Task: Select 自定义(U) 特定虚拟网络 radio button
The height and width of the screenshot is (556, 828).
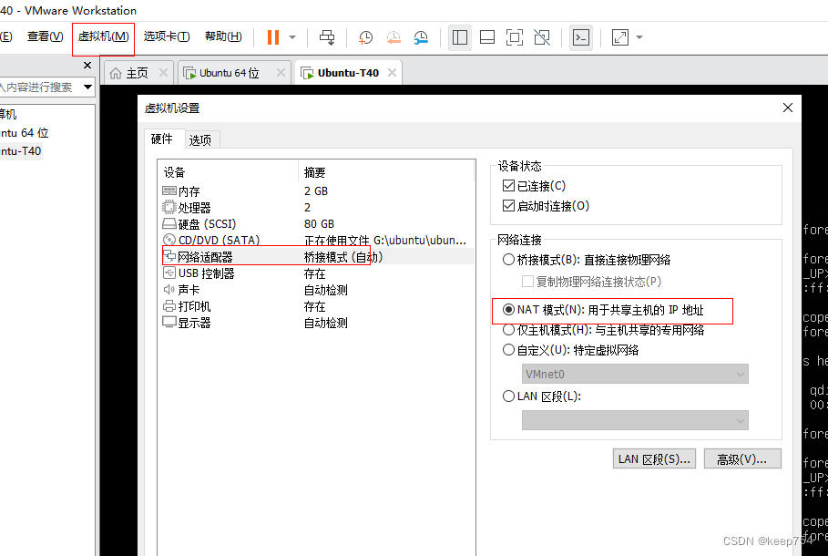Action: (508, 350)
